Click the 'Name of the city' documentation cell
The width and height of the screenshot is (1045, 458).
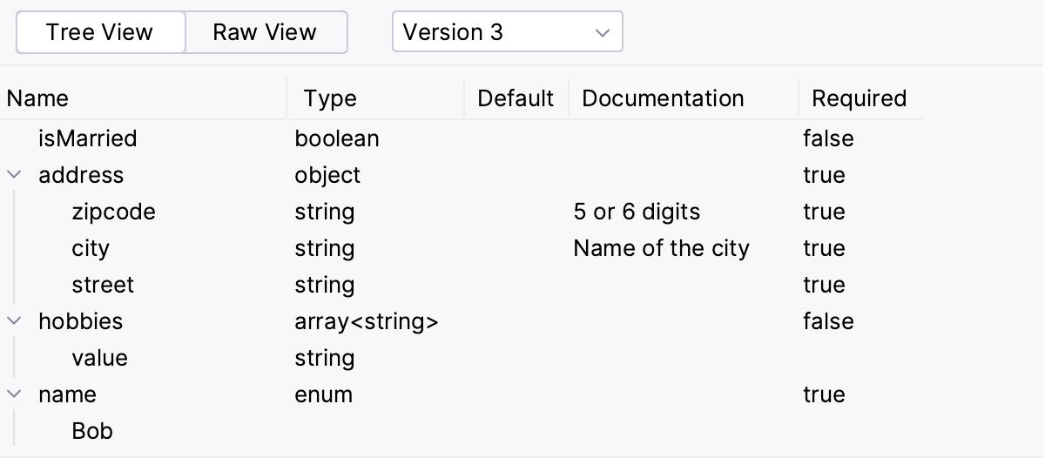coord(661,248)
